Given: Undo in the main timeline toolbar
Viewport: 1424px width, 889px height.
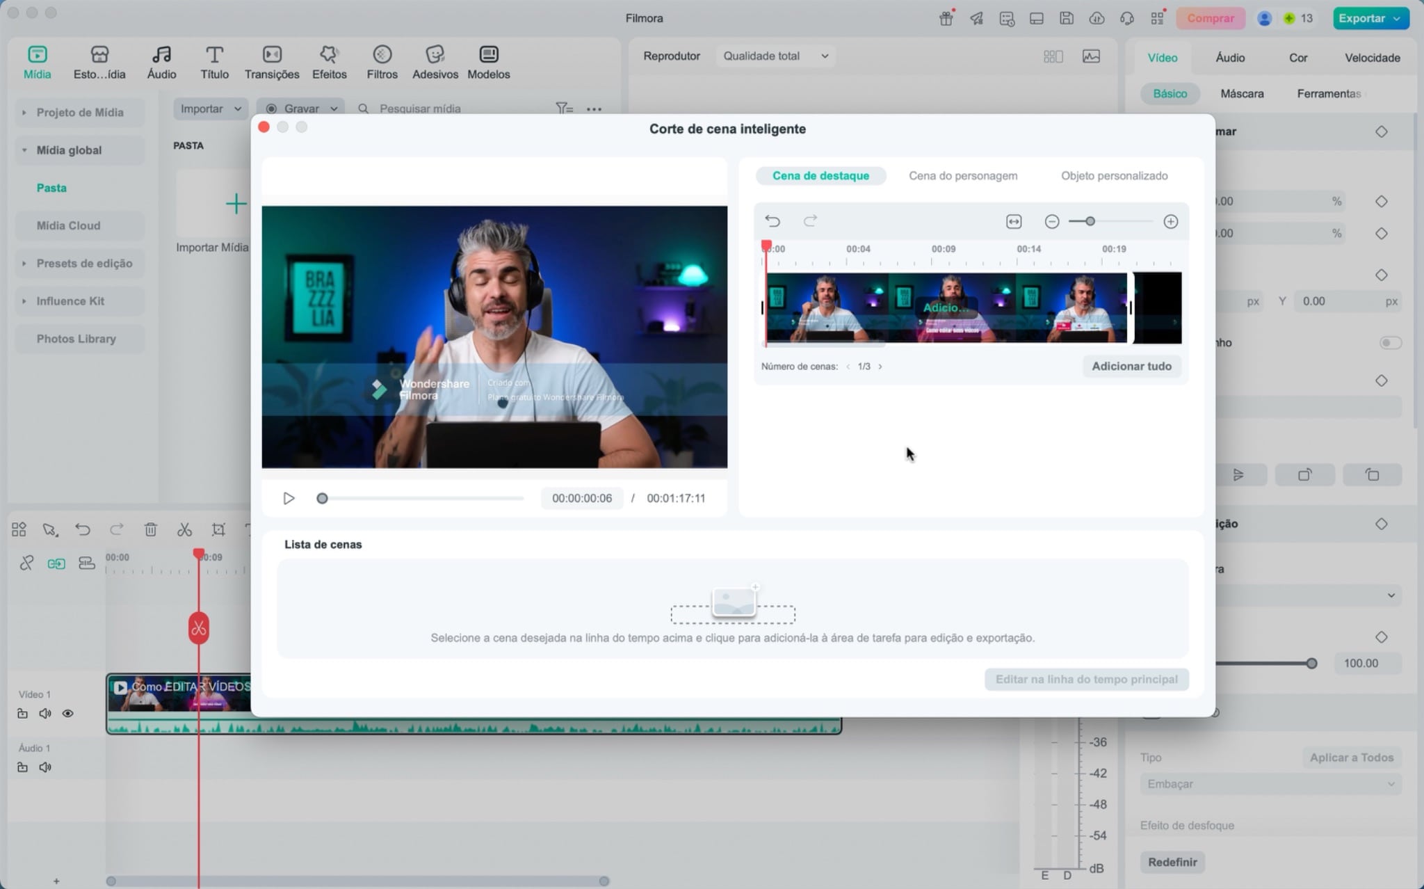Looking at the screenshot, I should pos(83,529).
